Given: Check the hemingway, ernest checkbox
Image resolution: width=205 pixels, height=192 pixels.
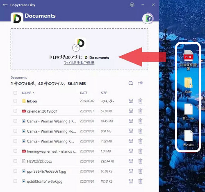Looking at the screenshot, I should (15, 151).
